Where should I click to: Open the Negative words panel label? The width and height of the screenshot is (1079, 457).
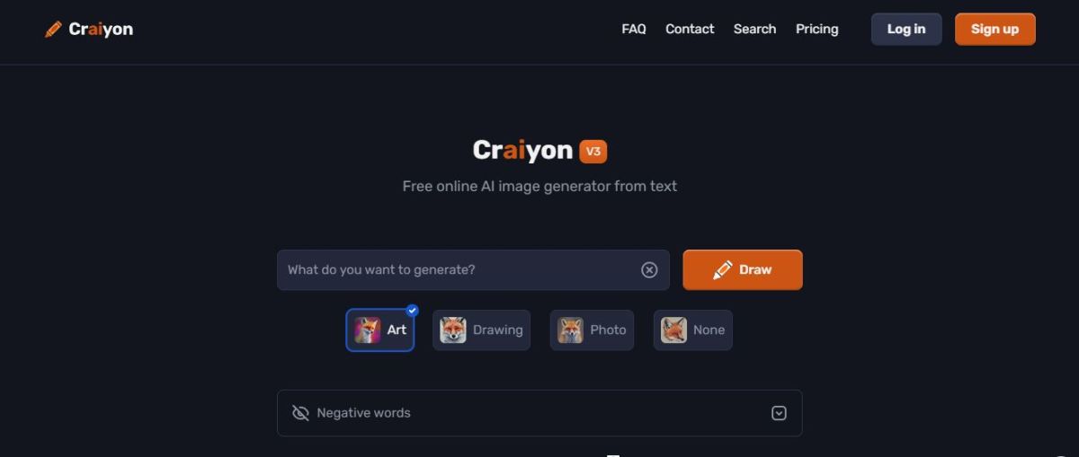363,413
